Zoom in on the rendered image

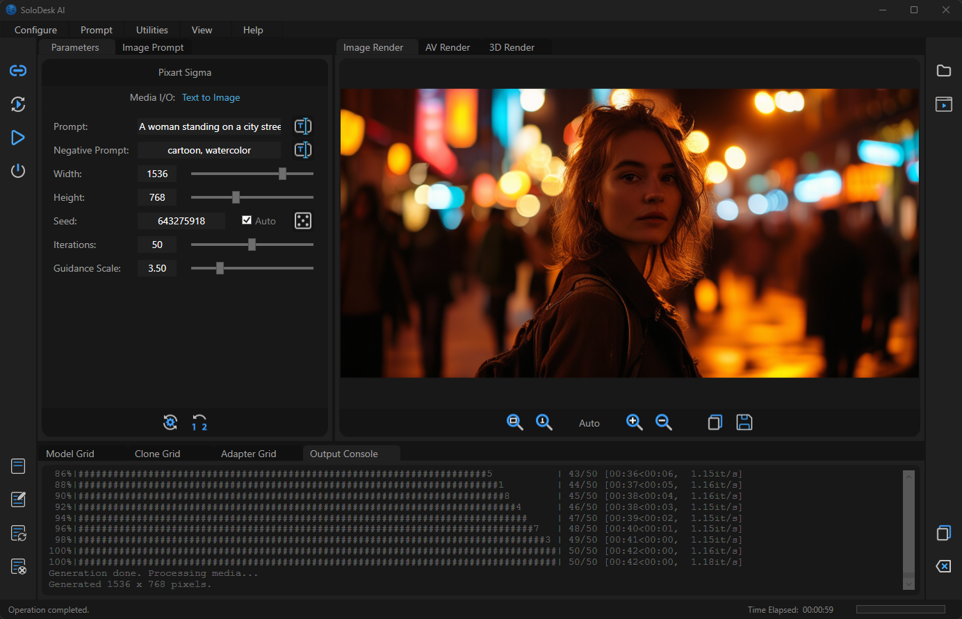point(634,422)
